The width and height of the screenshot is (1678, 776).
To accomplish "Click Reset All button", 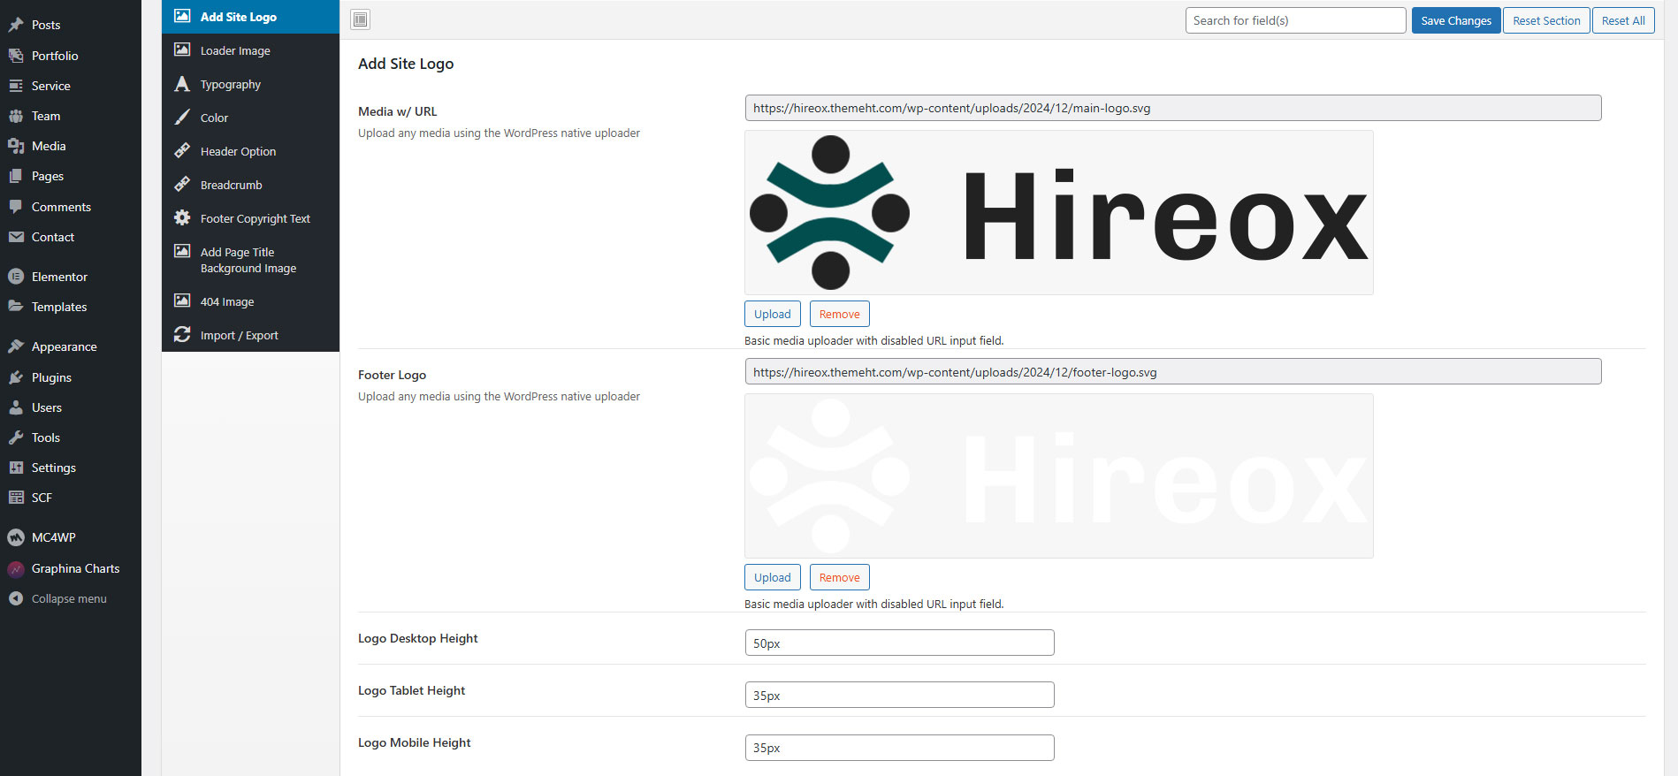I will point(1623,20).
